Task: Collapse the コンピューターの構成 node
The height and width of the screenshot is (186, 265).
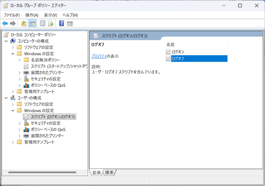Action: [6, 41]
